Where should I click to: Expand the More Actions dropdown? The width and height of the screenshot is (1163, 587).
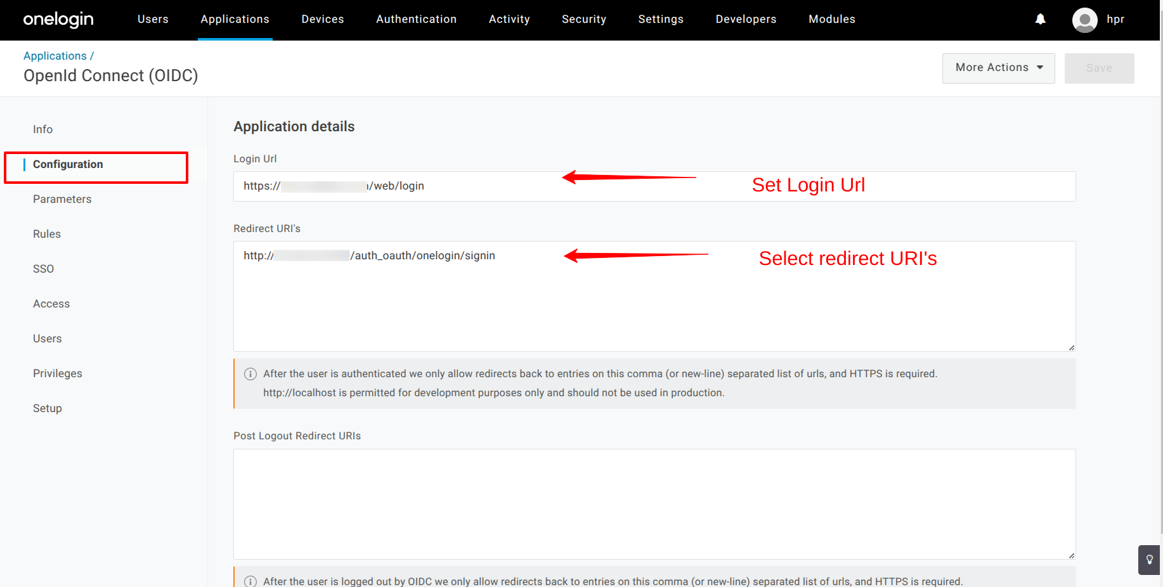(998, 68)
